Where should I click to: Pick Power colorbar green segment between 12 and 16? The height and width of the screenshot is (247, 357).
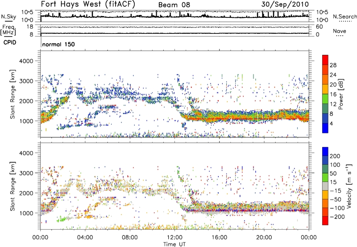pyautogui.click(x=325, y=99)
